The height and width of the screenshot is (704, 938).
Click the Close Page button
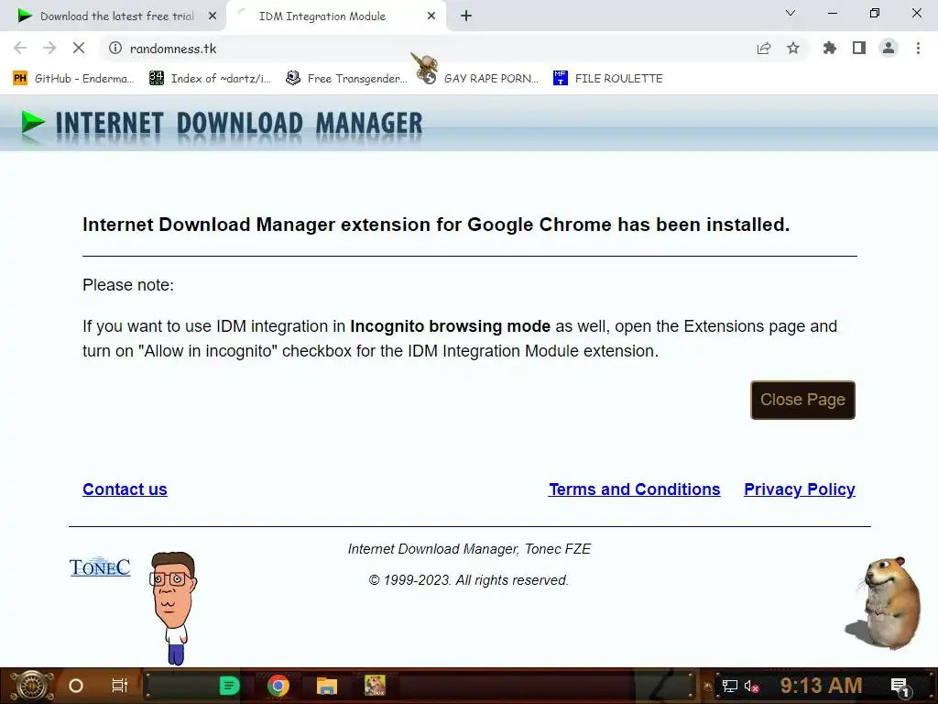[x=802, y=400]
